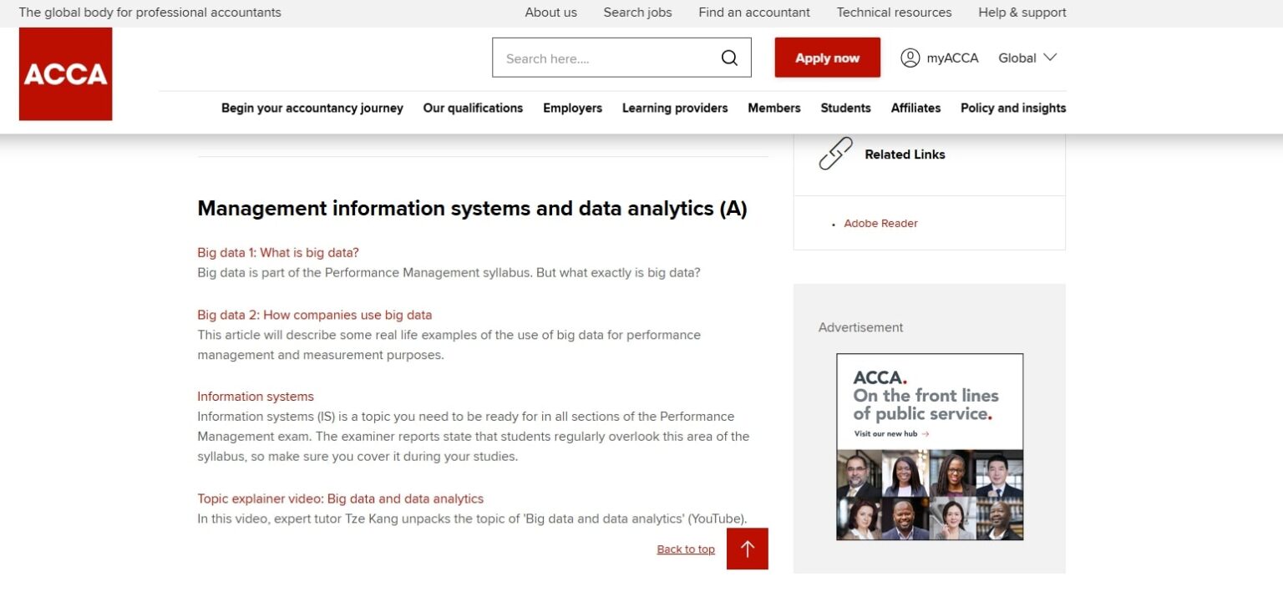Click the Related Links chain icon

coord(835,154)
